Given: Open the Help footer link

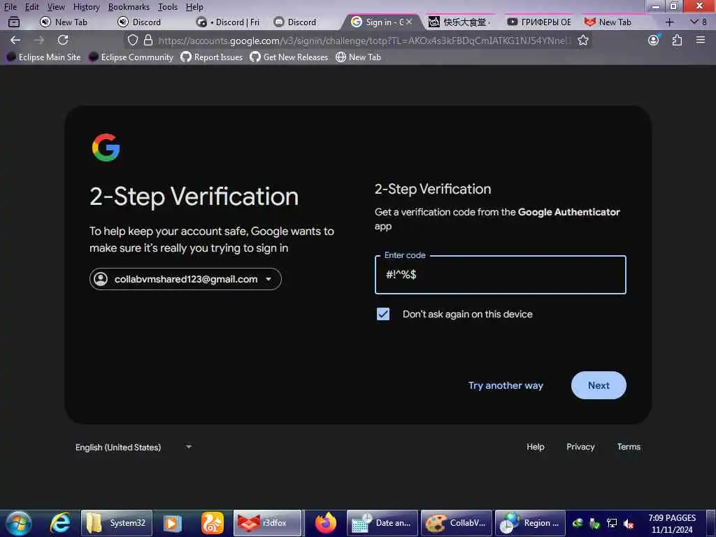Looking at the screenshot, I should click(x=535, y=447).
